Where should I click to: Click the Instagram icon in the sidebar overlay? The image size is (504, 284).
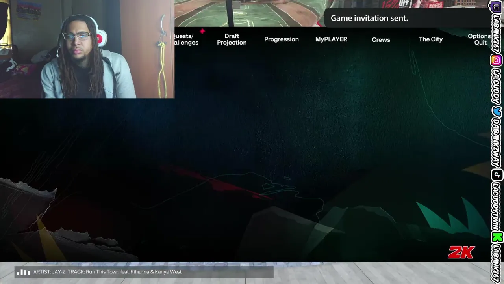point(496,60)
